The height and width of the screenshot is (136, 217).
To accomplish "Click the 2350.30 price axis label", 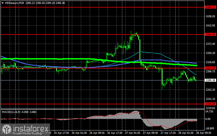I will point(210,53).
